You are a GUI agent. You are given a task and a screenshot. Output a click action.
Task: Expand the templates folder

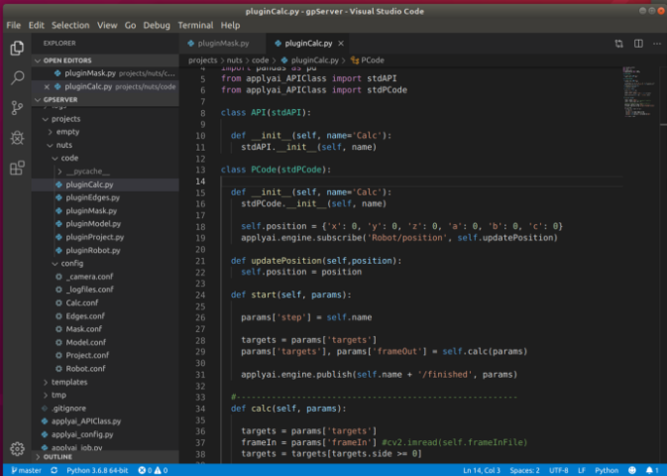(x=105, y=382)
